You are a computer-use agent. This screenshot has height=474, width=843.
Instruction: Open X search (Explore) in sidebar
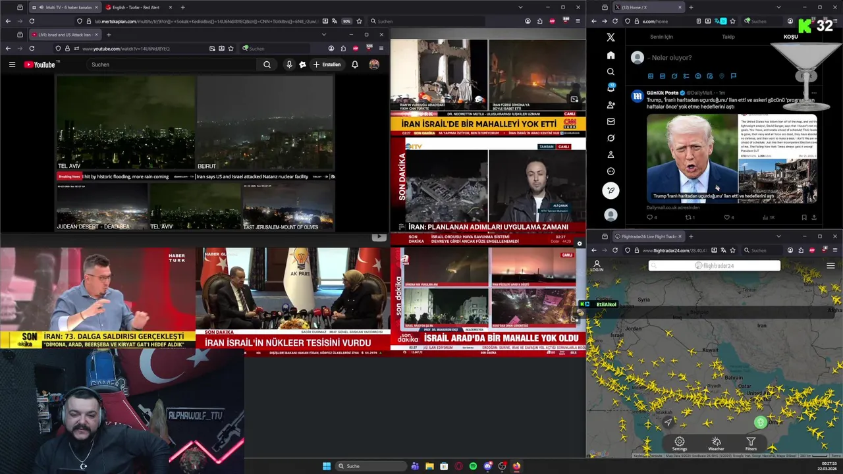pyautogui.click(x=611, y=72)
